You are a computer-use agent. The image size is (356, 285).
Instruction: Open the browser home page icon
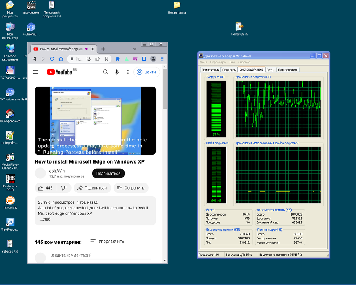[x=61, y=59]
